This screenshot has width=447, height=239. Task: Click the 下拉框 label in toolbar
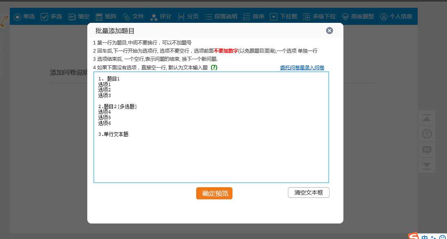(x=288, y=17)
